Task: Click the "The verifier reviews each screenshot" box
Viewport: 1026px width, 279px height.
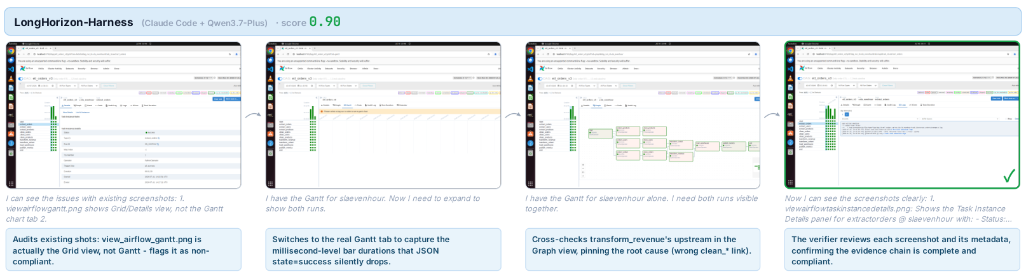Action: point(902,250)
